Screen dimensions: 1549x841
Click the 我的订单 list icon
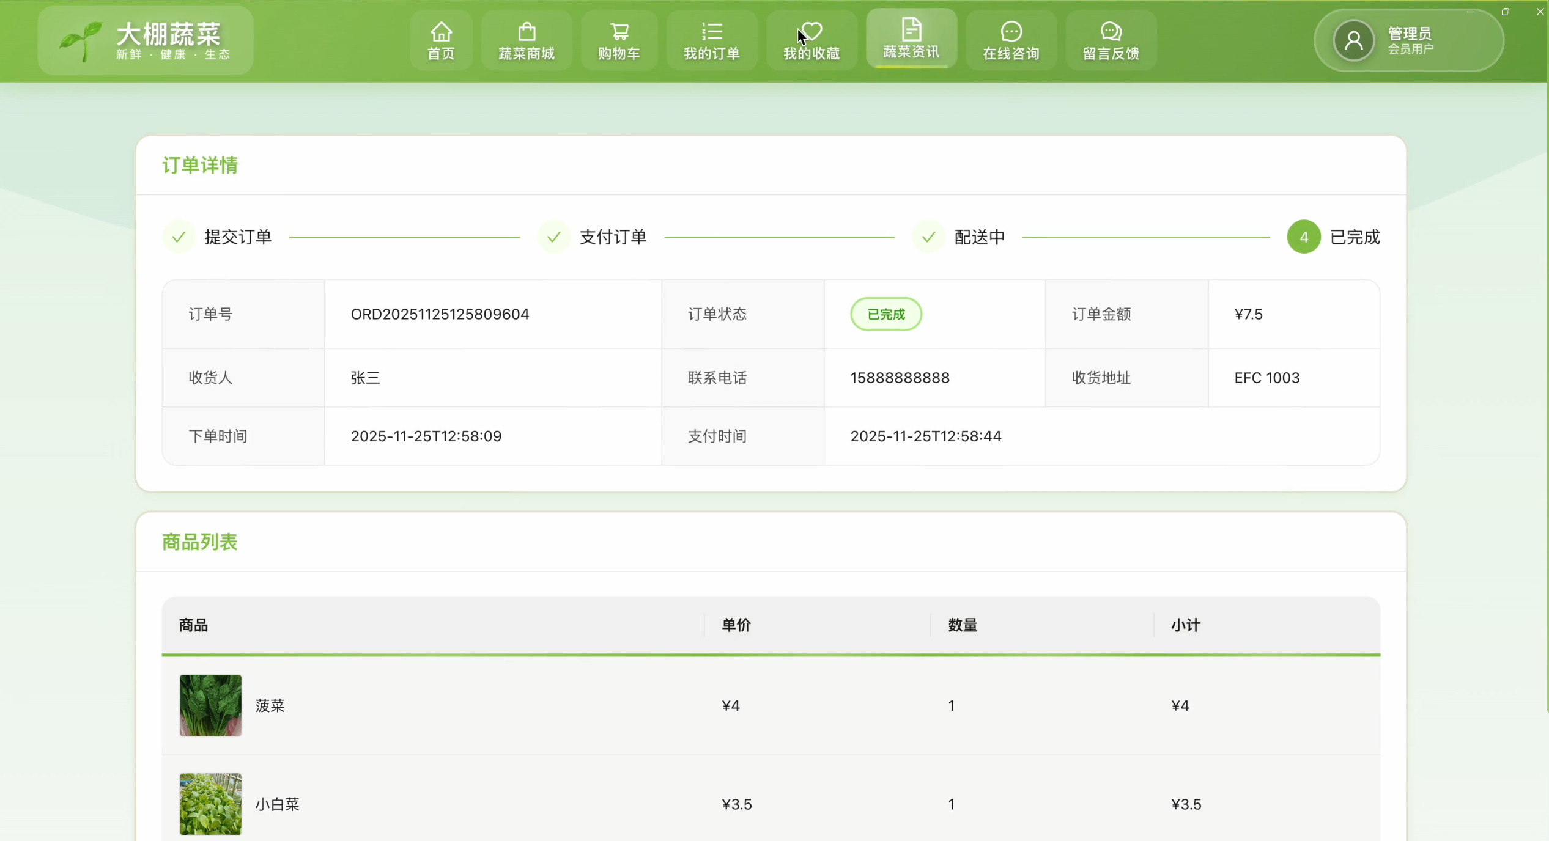[x=712, y=31]
